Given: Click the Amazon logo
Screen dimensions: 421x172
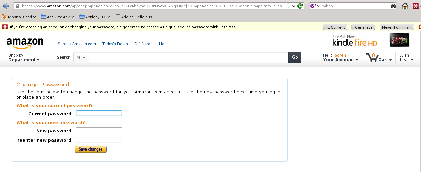Looking at the screenshot, I should pyautogui.click(x=25, y=43).
